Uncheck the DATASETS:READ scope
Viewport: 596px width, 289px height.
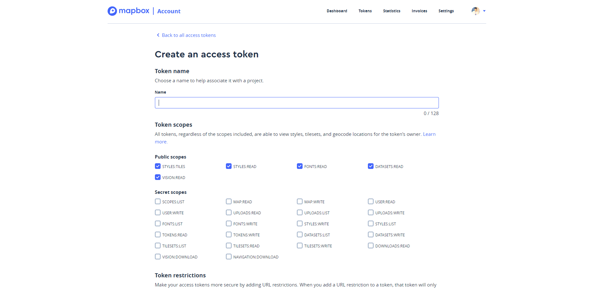tap(371, 166)
